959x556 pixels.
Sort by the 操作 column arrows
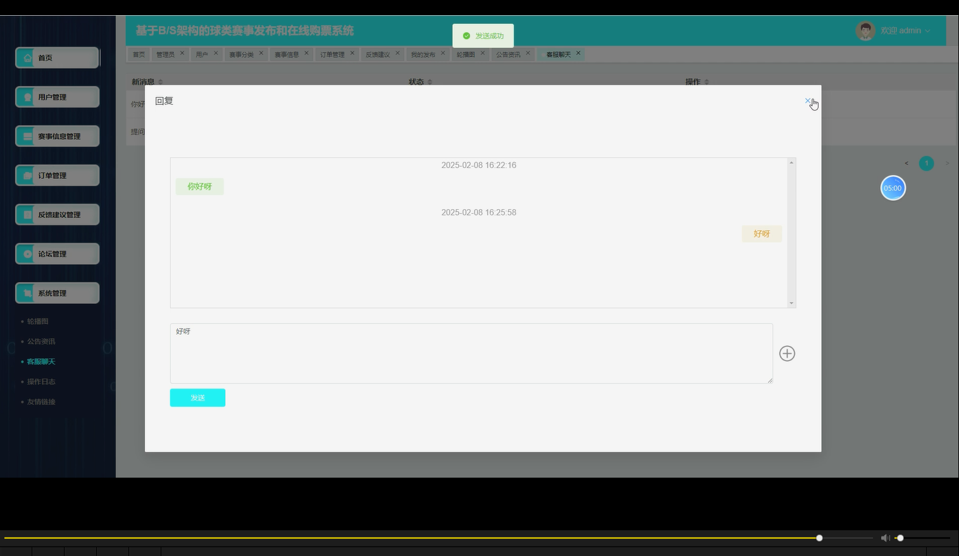tap(707, 82)
